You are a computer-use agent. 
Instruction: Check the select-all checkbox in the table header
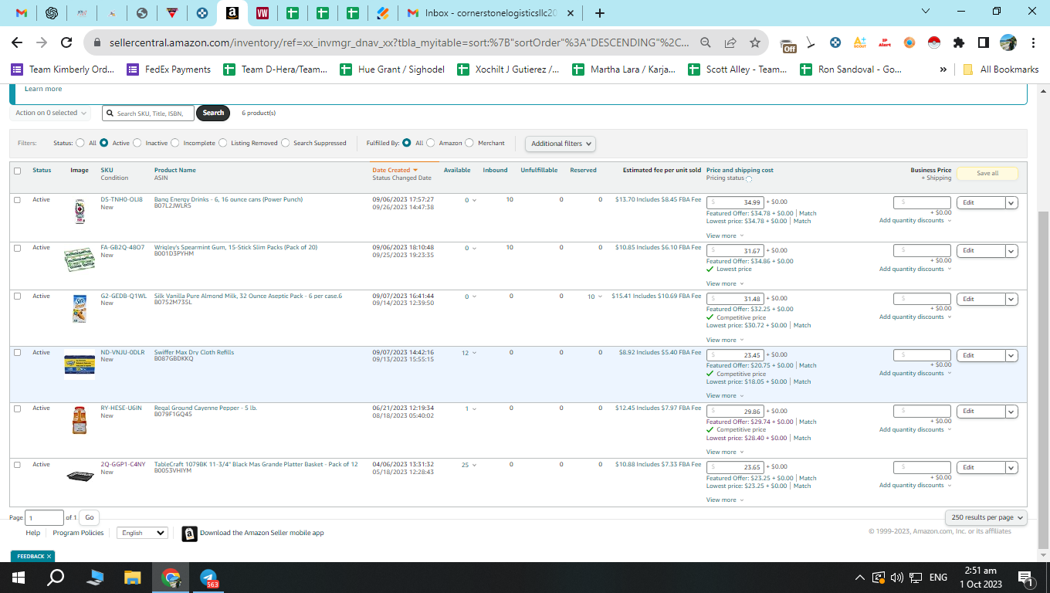18,171
